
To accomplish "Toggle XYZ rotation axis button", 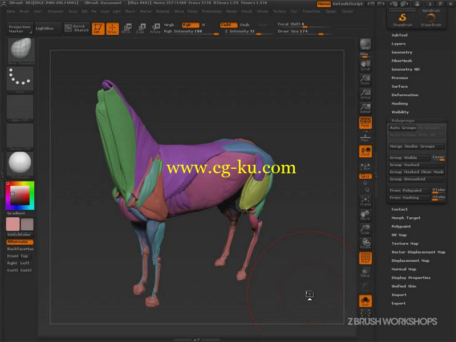I will pos(365,176).
